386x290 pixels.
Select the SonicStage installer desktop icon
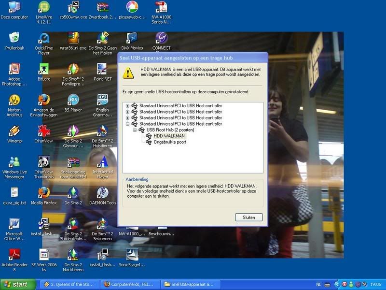tap(132, 258)
